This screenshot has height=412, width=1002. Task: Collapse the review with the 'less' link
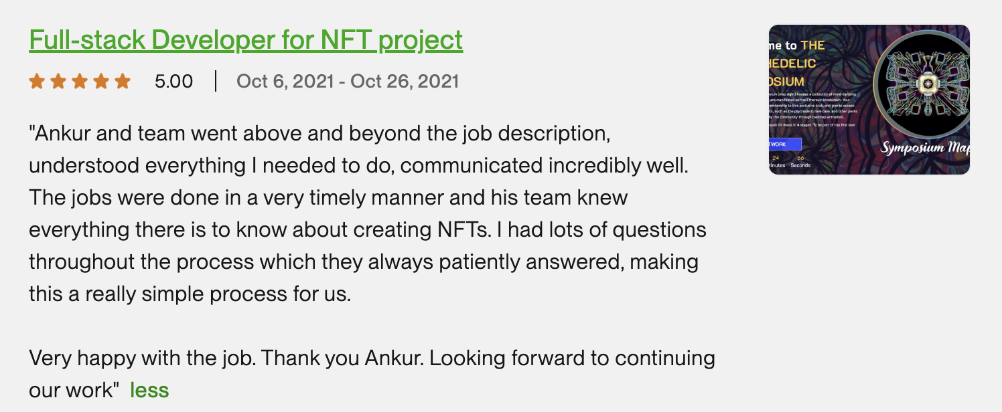149,390
